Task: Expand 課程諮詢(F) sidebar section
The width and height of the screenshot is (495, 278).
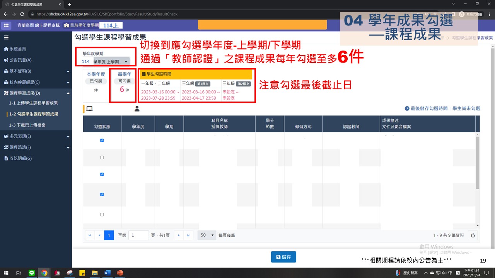Action: coord(36,147)
